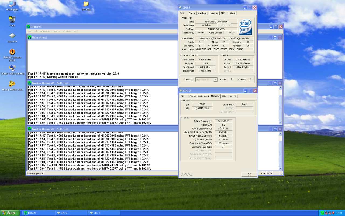Click the Level 2 cache value 6144 KBytes
The image size is (345, 216).
(x=243, y=67)
